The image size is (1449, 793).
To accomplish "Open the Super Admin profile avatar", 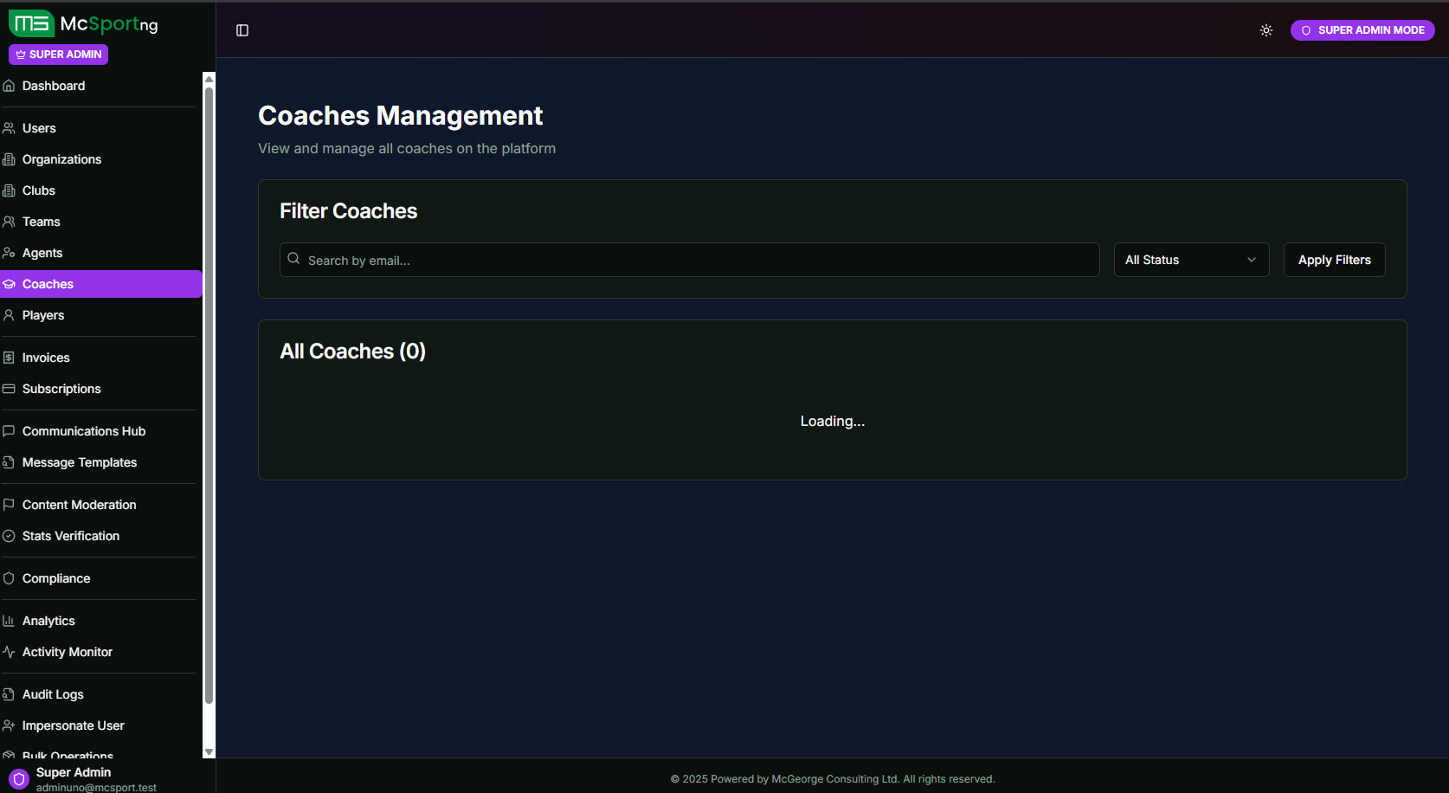I will pyautogui.click(x=19, y=778).
